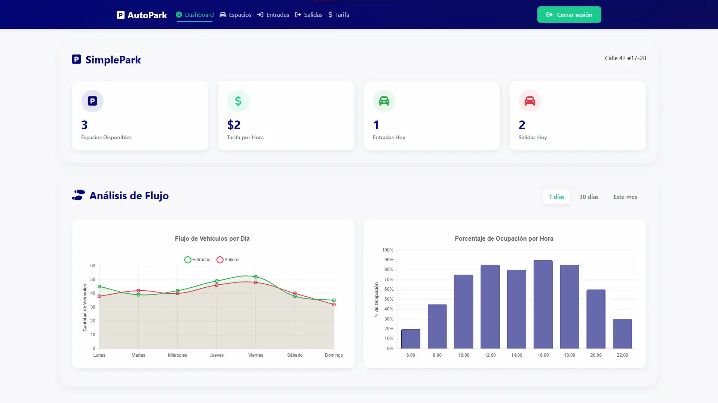Screen dimensions: 718x403
Task: Click the Cerrar sesión button
Action: click(x=569, y=15)
